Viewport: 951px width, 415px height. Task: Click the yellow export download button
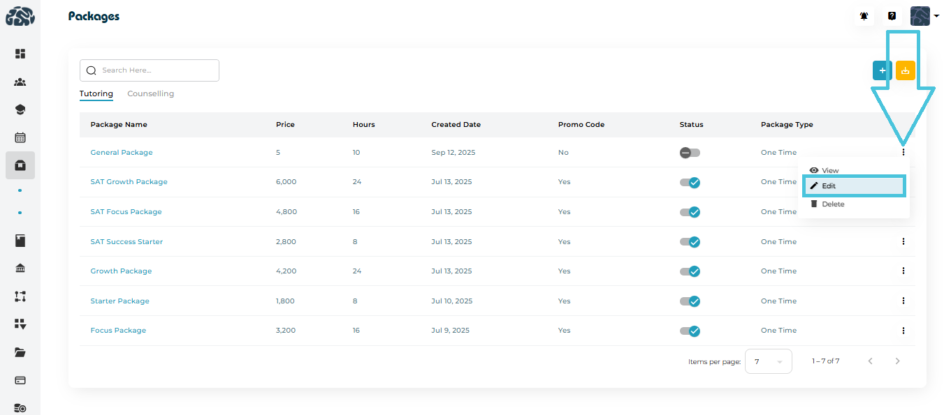[x=906, y=70]
